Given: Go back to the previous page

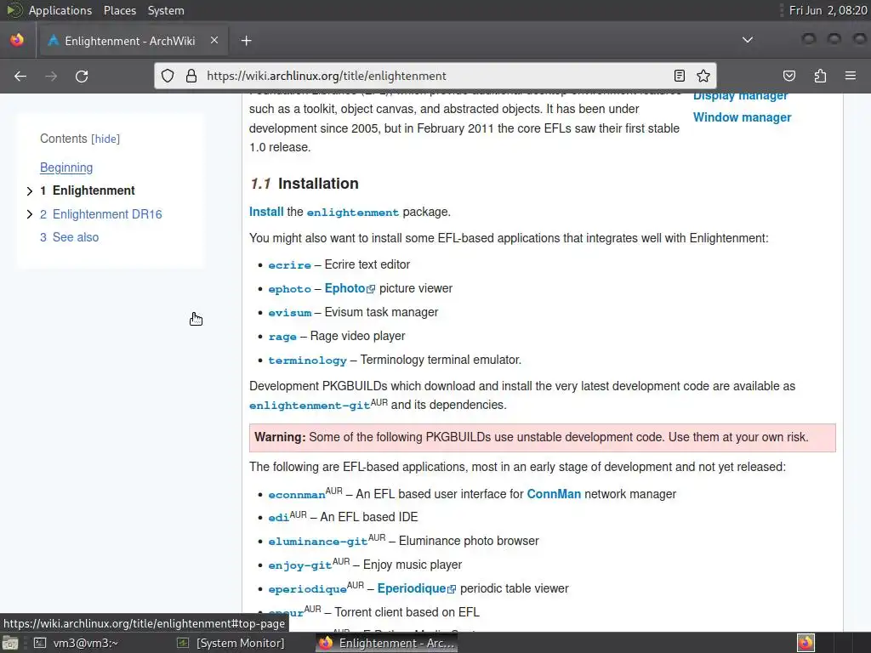Looking at the screenshot, I should pos(20,76).
